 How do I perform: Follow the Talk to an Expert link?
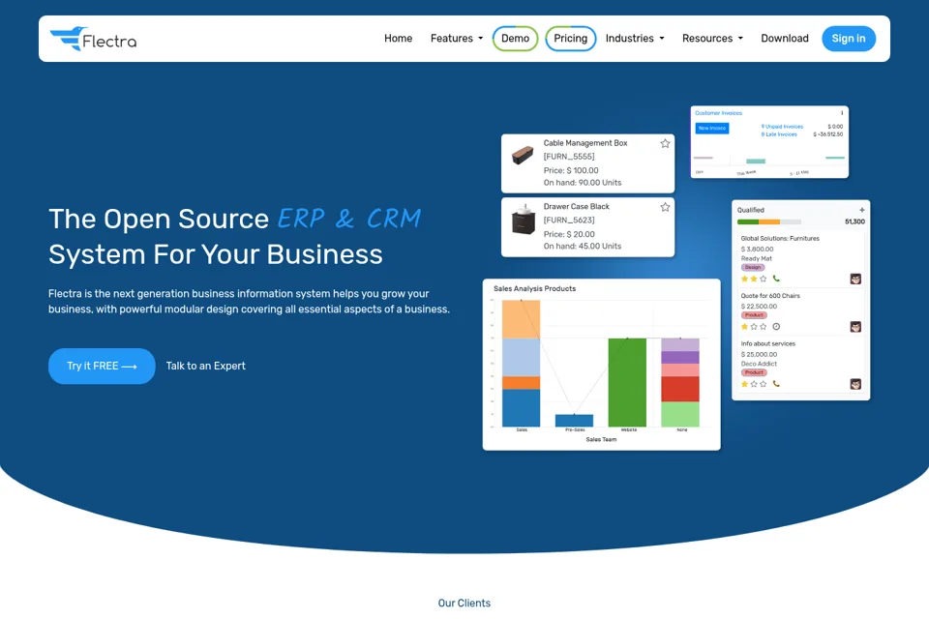(205, 366)
